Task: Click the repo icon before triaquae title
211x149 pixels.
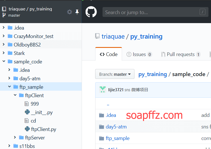Action: pos(97,36)
